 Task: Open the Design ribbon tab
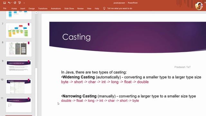[32, 8]
